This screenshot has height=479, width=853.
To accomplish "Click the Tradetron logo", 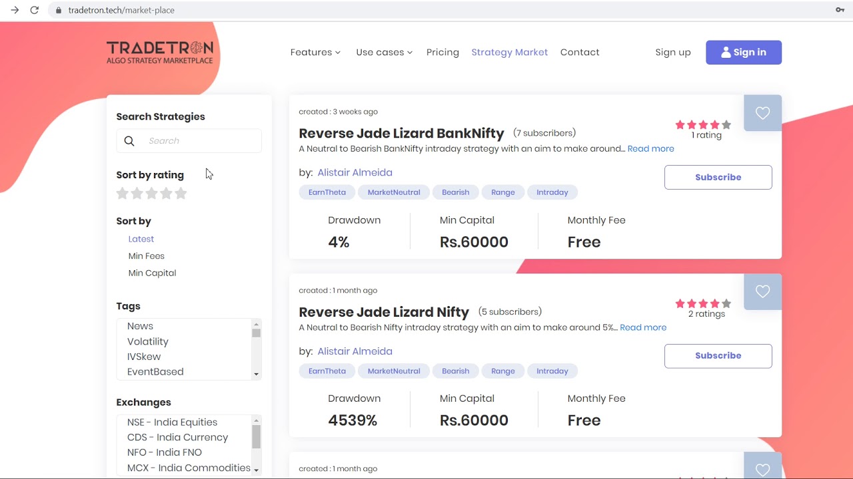I will coord(160,53).
